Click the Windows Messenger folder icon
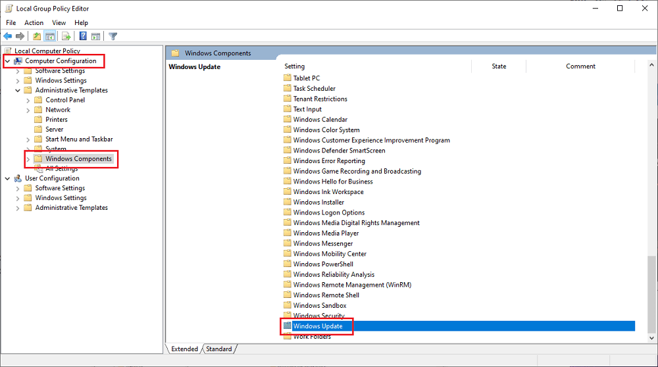 pos(288,243)
